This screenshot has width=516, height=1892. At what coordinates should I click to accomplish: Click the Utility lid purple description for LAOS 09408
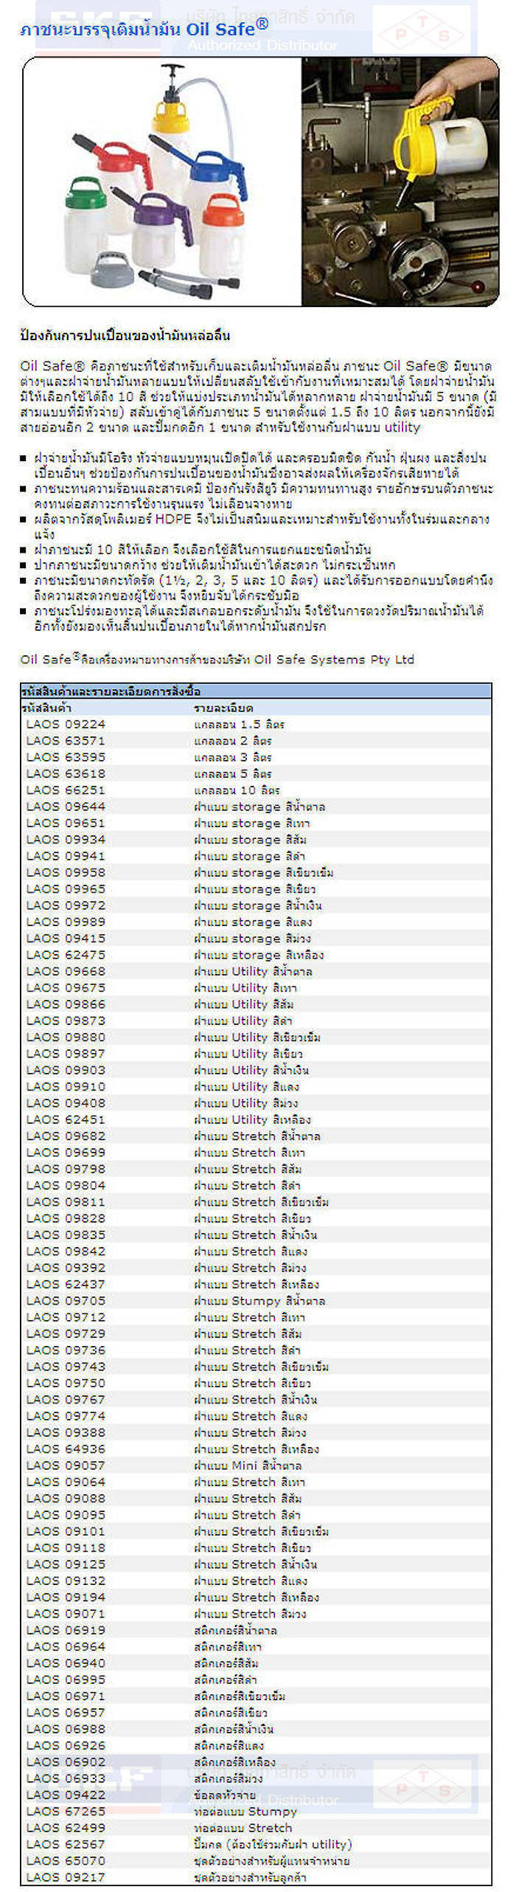246,1103
